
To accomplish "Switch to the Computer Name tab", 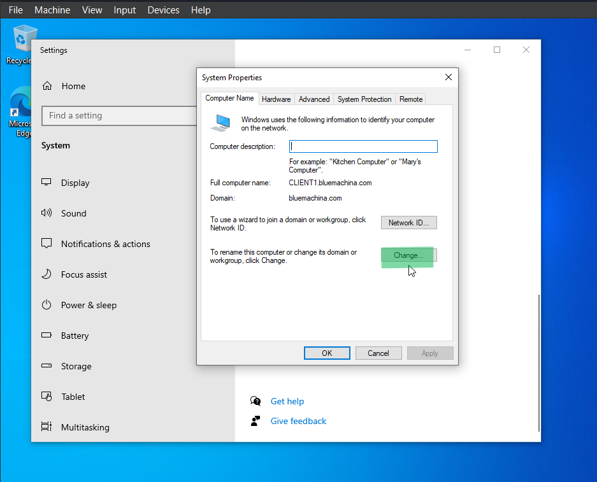I will tap(229, 98).
